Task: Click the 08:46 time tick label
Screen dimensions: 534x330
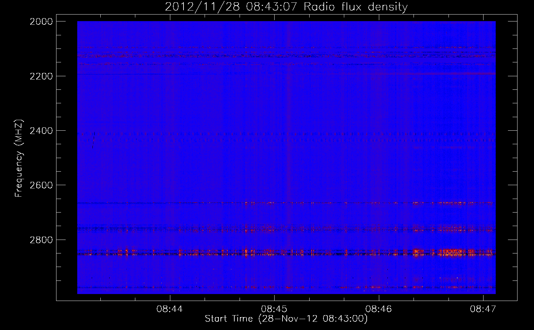Action: [379, 309]
